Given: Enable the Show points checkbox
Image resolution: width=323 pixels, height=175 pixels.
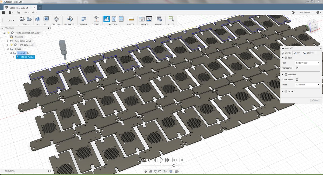Looking at the screenshot, I should pos(297,80).
